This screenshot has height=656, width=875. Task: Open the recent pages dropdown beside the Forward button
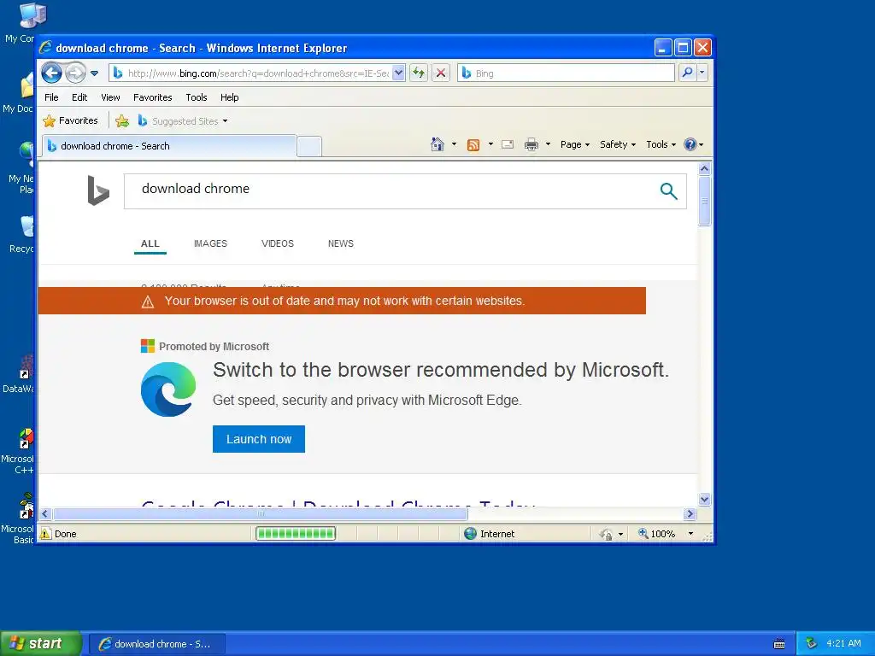coord(94,73)
